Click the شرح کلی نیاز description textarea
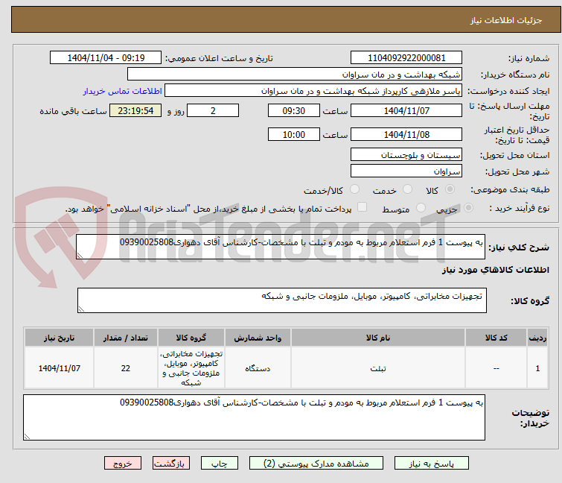This screenshot has height=483, width=562. 281,247
